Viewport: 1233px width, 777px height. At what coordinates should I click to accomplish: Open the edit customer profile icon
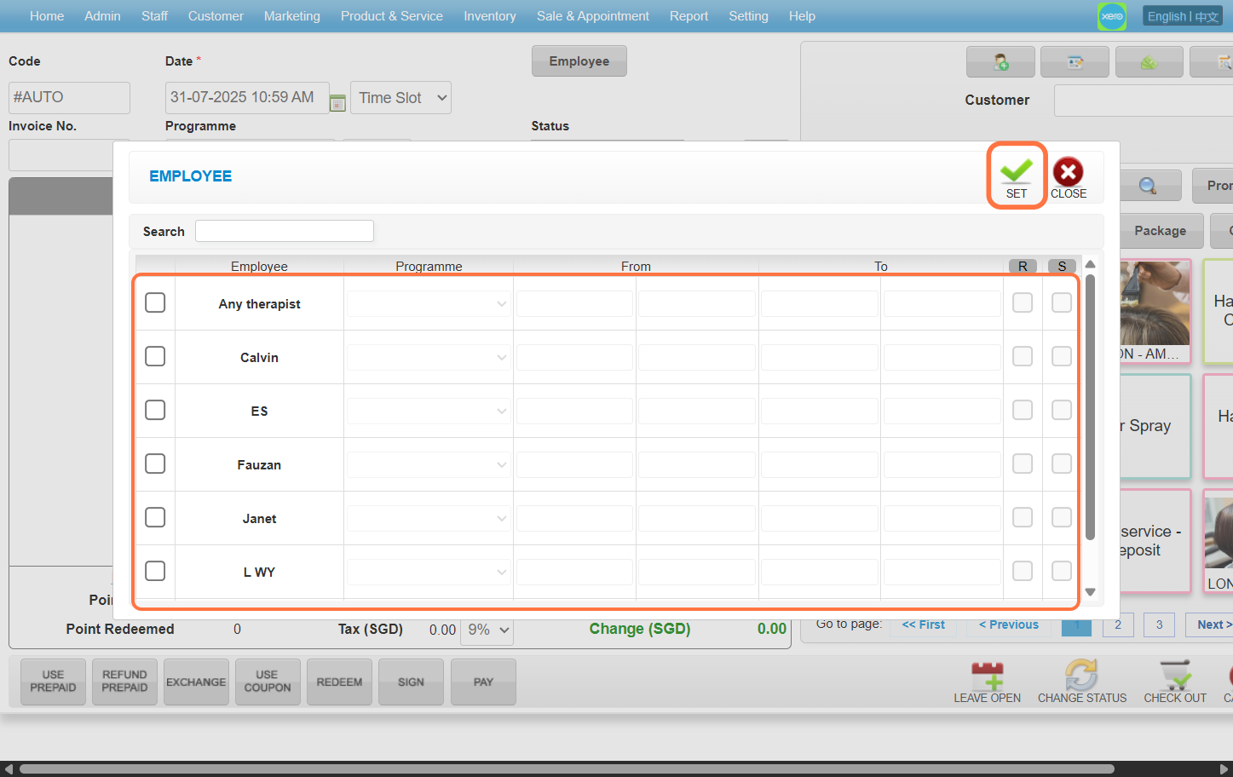[1075, 62]
